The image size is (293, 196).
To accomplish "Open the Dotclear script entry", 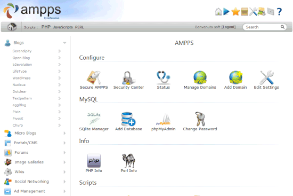I will pyautogui.click(x=20, y=91).
